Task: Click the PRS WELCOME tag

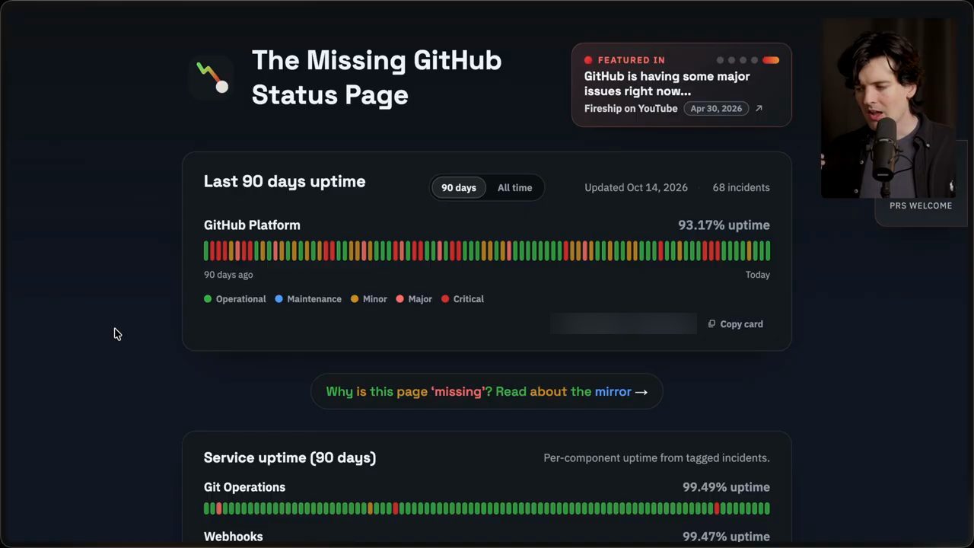Action: tap(921, 205)
